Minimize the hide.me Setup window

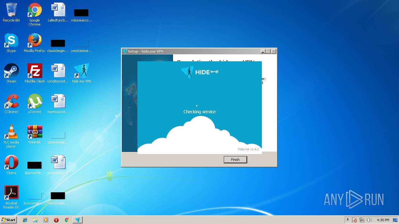pyautogui.click(x=263, y=51)
